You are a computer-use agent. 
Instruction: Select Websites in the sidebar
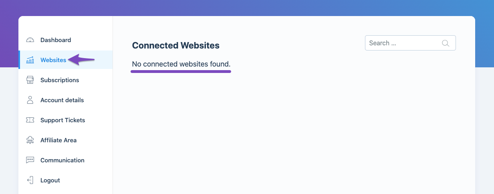pos(53,60)
